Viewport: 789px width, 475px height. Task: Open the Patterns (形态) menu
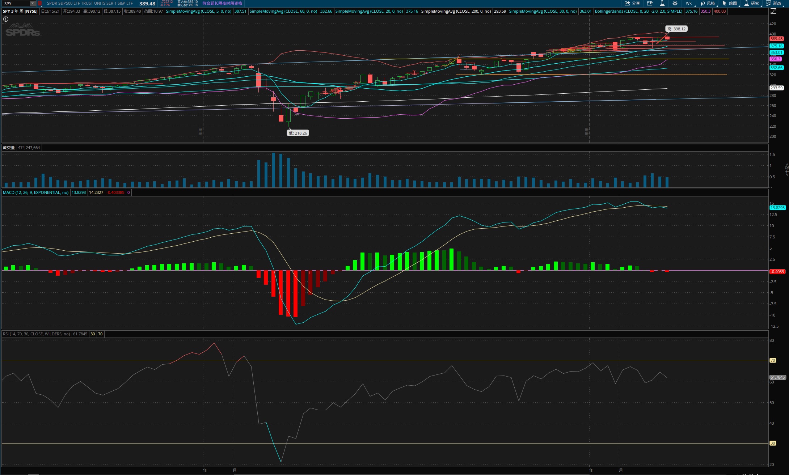coord(774,3)
